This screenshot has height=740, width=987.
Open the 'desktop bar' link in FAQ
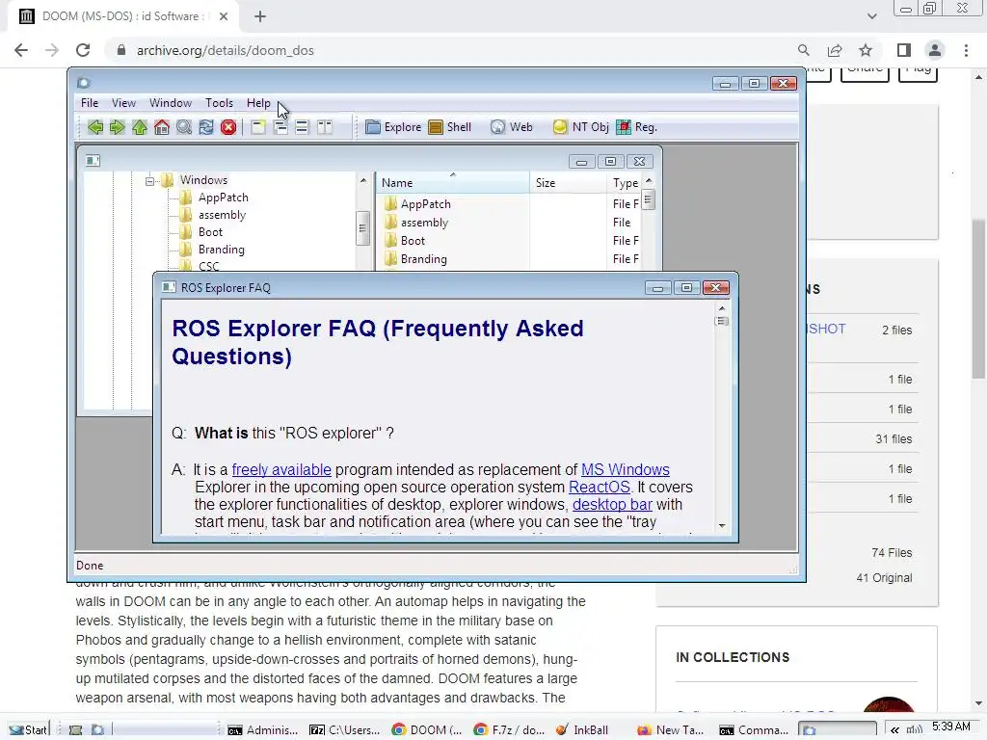(x=612, y=505)
